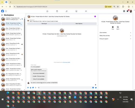
Task: Open the Windows Start menu
Action: (2, 99)
